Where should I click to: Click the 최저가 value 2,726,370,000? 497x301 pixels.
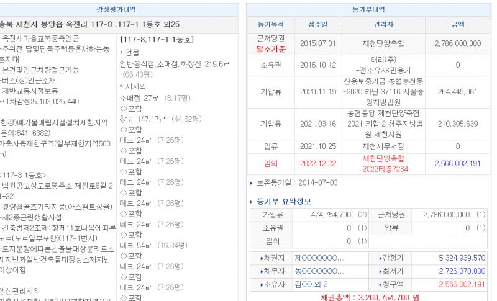pos(461,271)
